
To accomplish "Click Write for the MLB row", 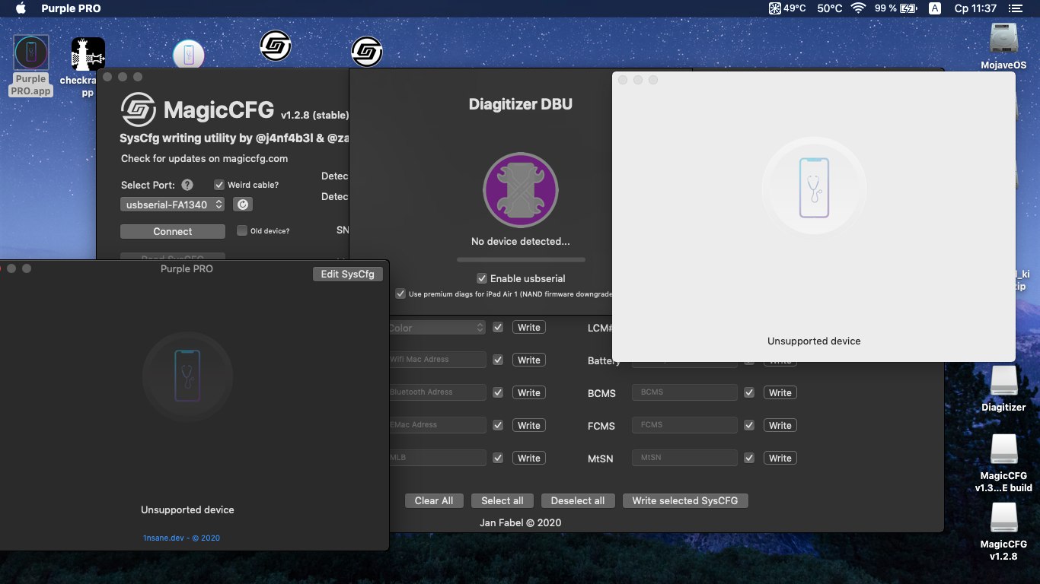I will (529, 459).
